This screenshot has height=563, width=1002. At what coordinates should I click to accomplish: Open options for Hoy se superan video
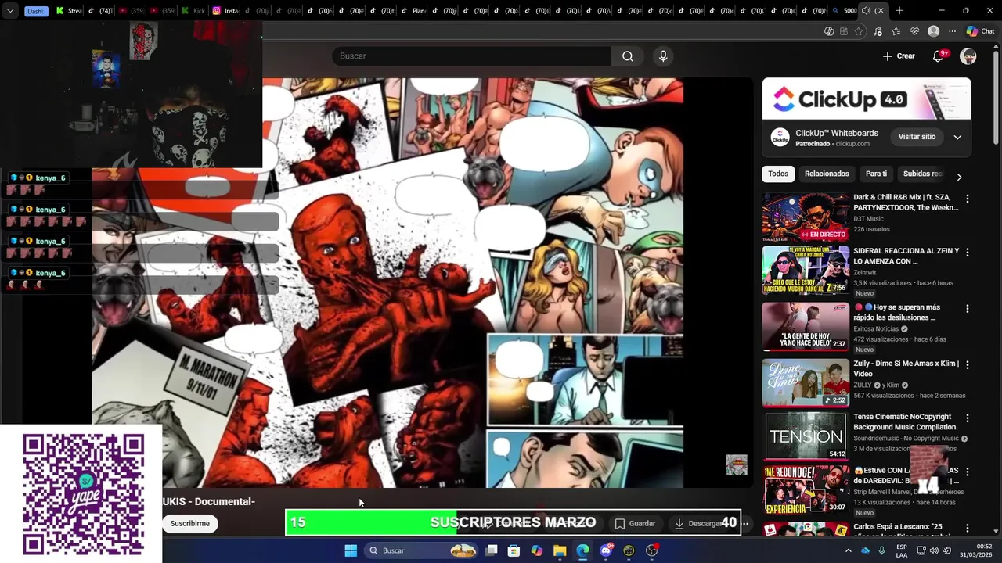click(x=967, y=309)
